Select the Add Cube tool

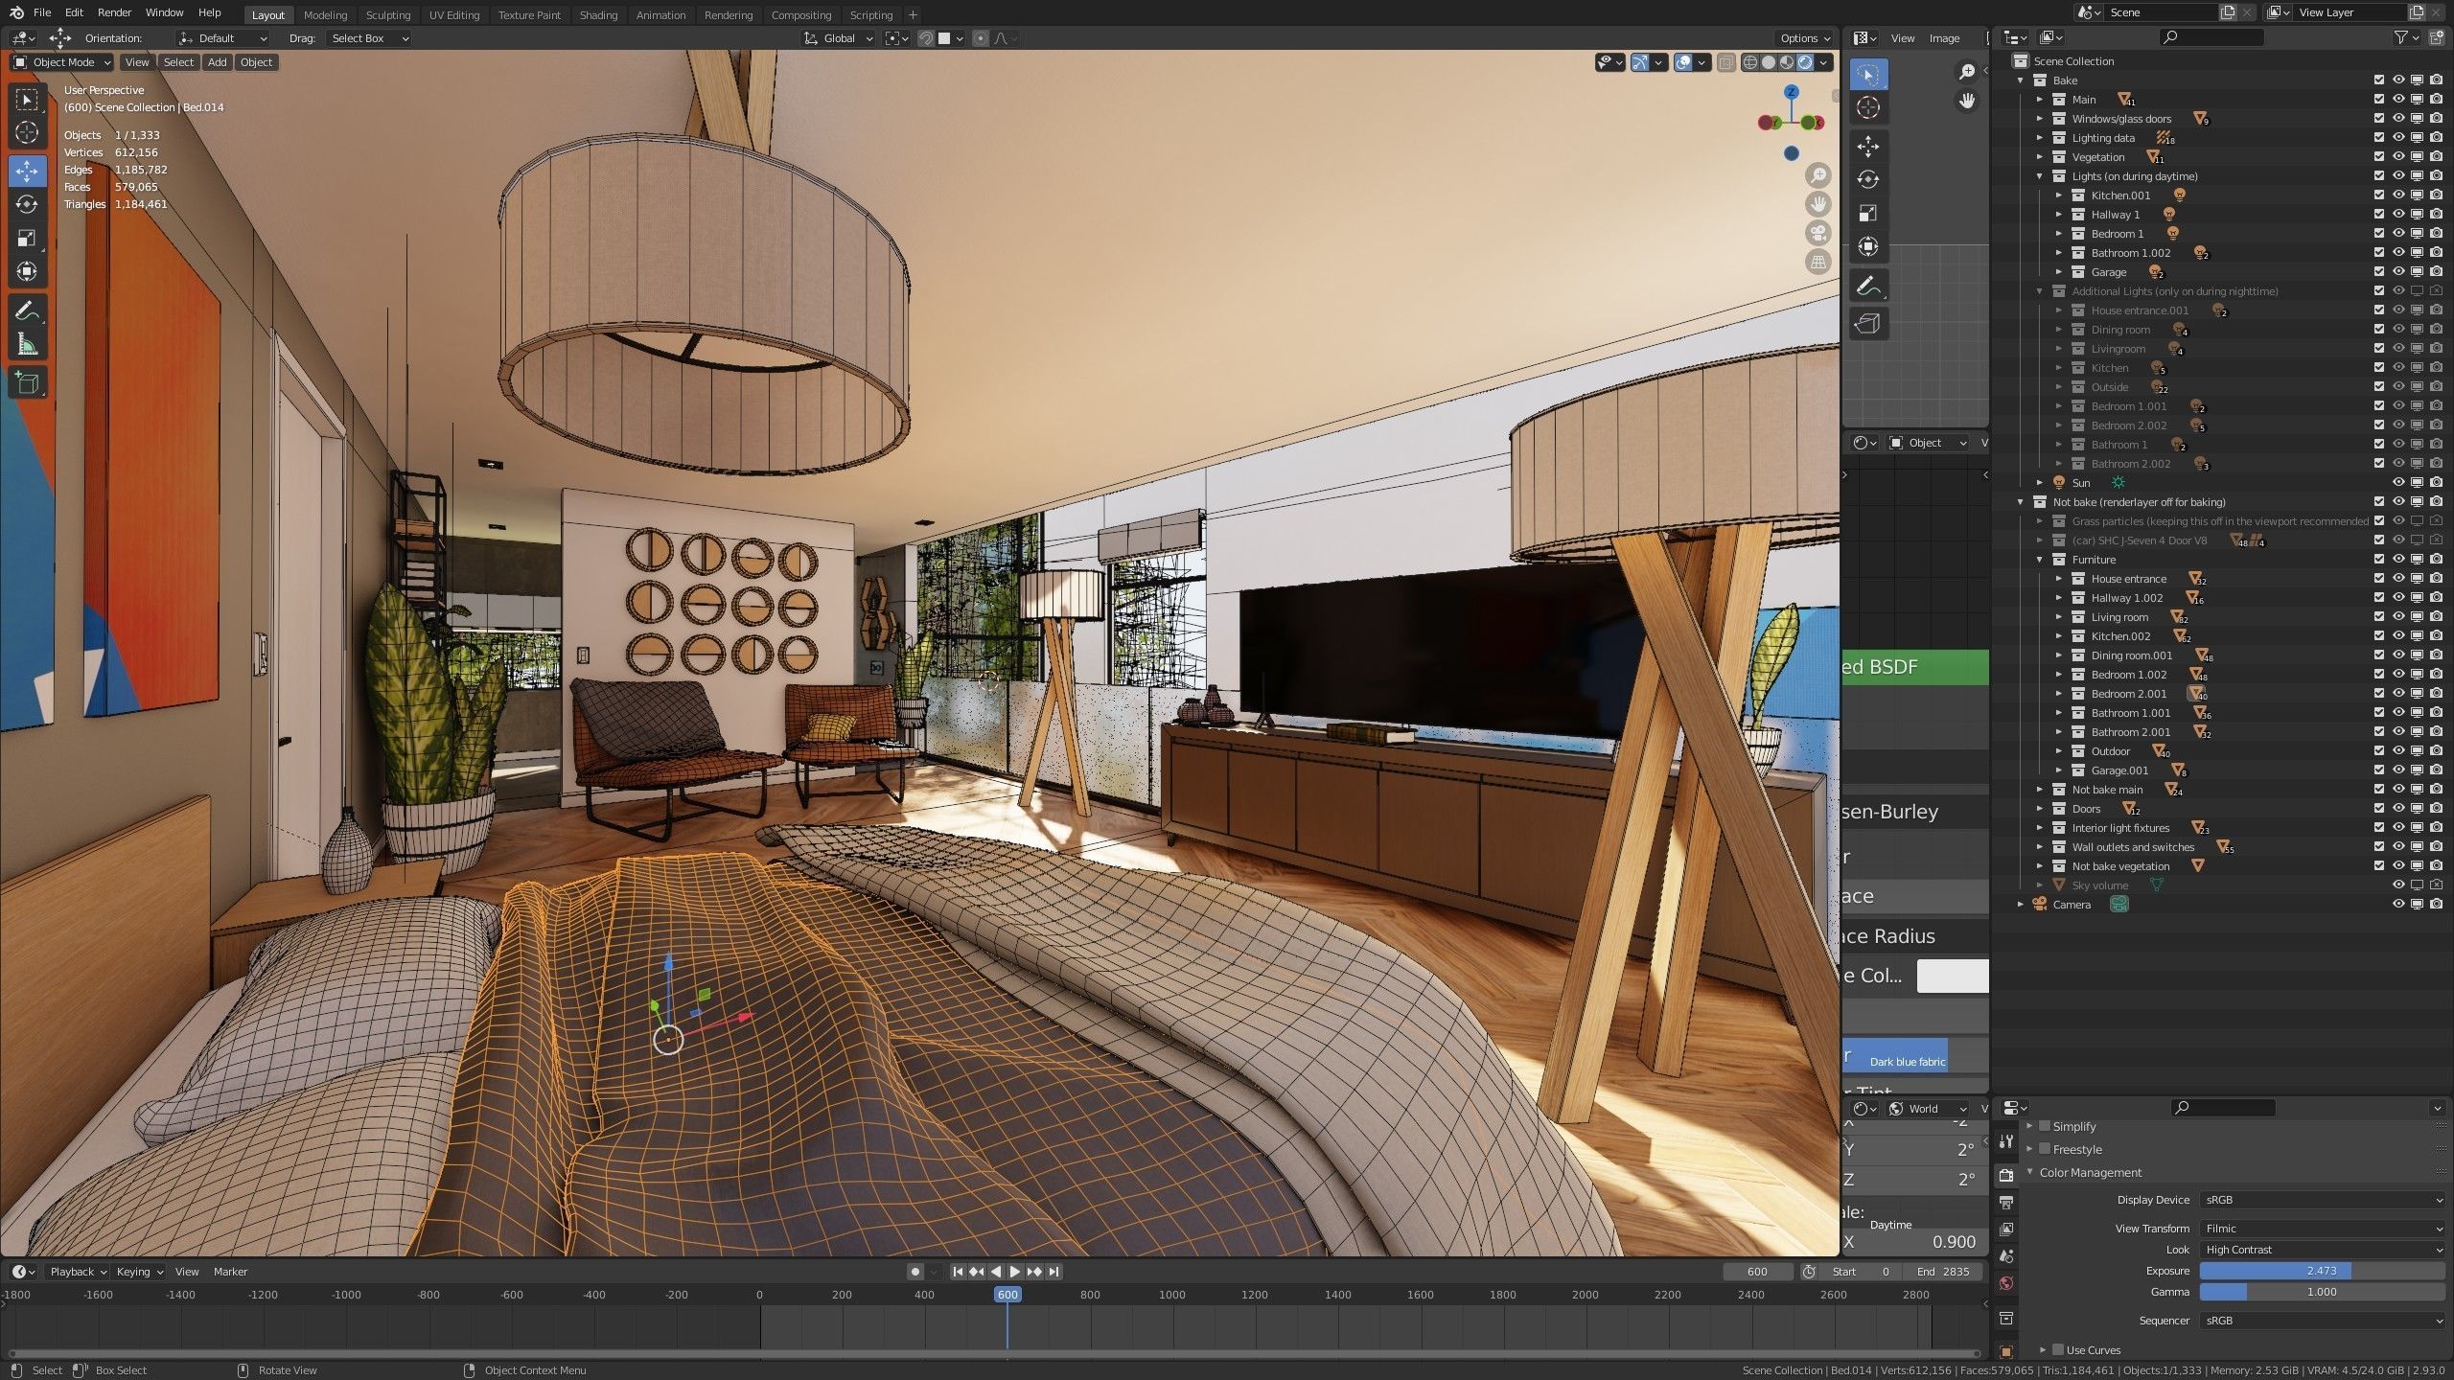click(27, 383)
